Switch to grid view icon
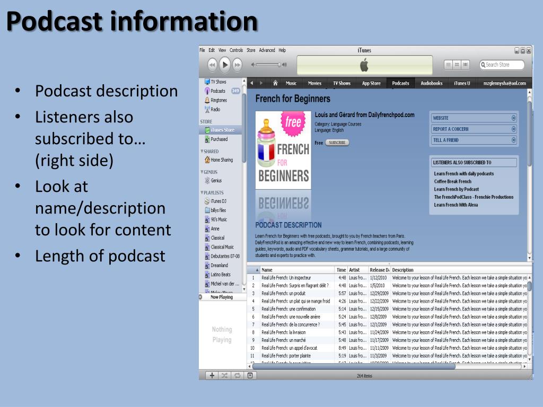Screen dimensions: 543x407 [457, 65]
